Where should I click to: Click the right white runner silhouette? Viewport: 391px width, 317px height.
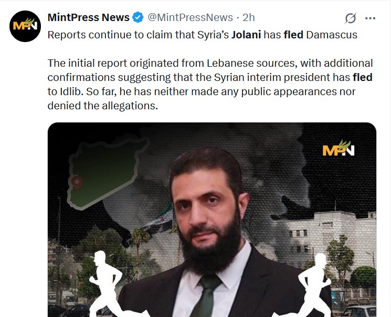tap(313, 285)
